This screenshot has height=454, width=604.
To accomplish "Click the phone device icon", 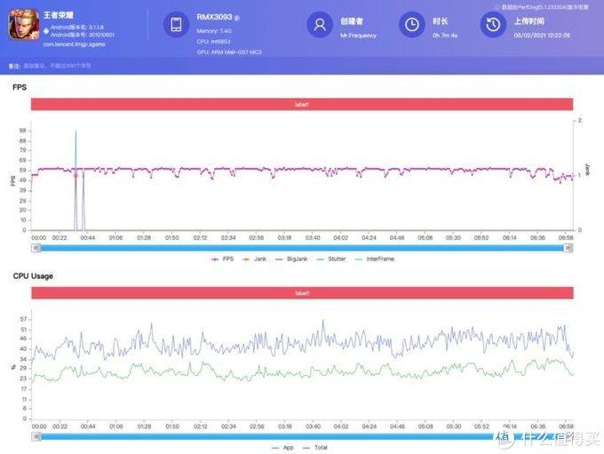I will tap(176, 25).
